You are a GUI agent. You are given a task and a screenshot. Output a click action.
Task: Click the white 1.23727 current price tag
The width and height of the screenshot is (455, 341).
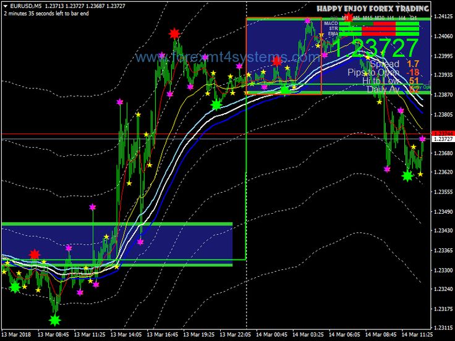[x=443, y=139]
